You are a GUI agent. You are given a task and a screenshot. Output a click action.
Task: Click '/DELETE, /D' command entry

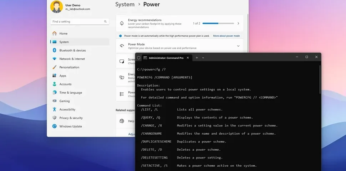(x=152, y=149)
